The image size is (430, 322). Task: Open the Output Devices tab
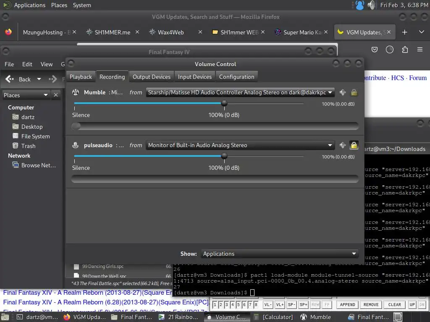(152, 77)
